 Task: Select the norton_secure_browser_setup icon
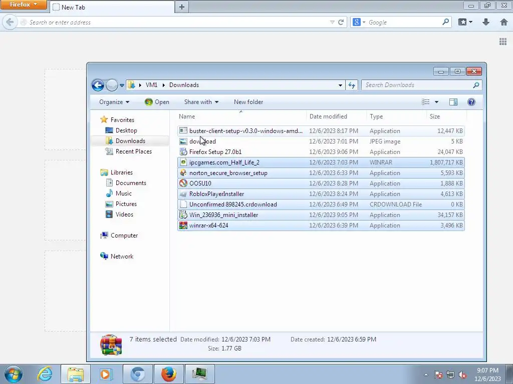click(183, 172)
